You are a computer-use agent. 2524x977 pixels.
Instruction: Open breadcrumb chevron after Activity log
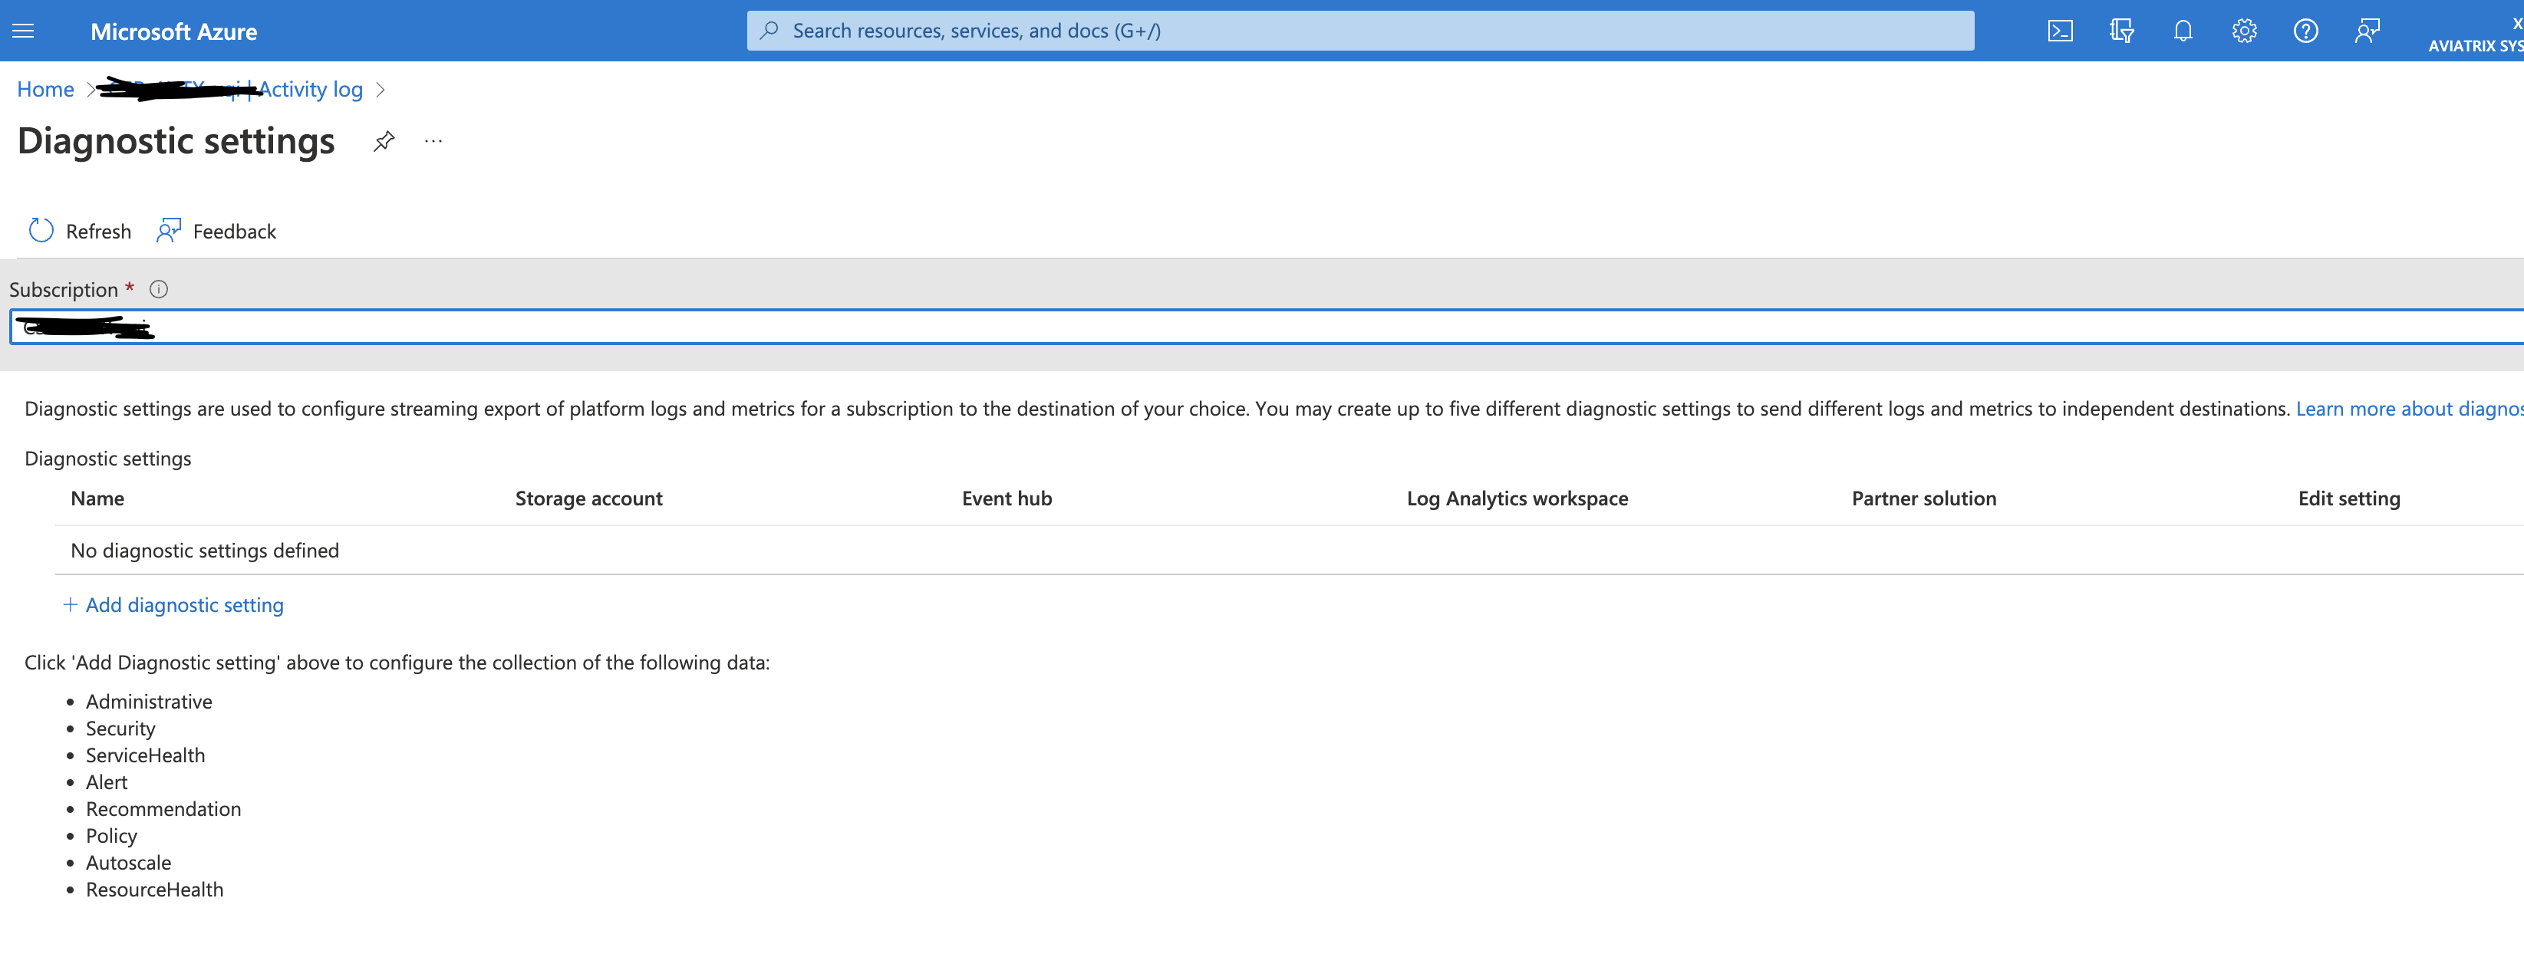383,89
